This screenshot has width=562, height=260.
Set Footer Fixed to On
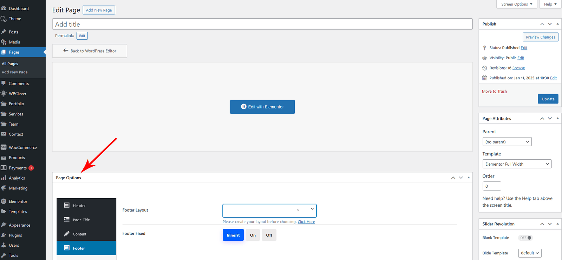tap(253, 235)
